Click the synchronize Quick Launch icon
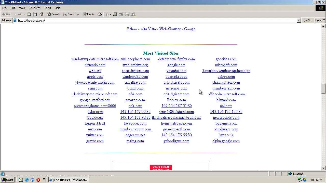 [32, 180]
